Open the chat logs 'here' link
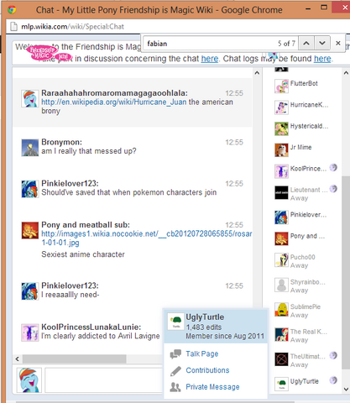Screen dimensions: 350x403 click(x=322, y=59)
